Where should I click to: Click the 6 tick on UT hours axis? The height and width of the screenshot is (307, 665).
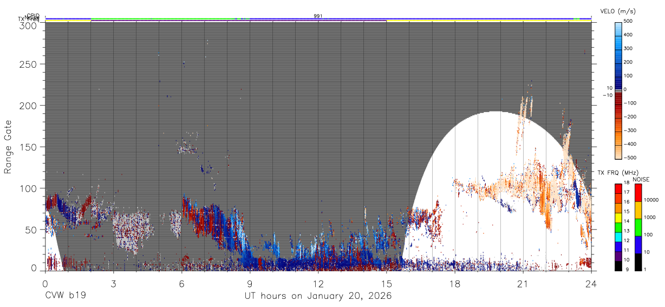pyautogui.click(x=181, y=283)
